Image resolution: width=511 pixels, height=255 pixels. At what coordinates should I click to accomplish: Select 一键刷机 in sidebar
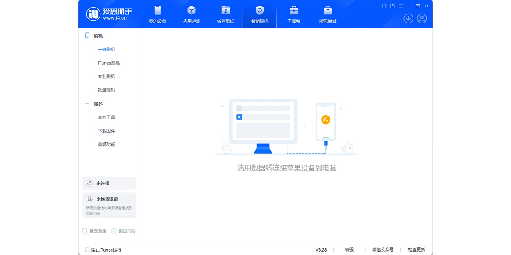[106, 49]
